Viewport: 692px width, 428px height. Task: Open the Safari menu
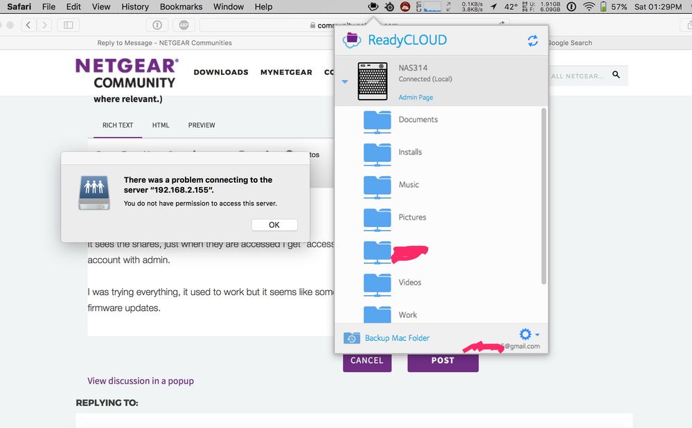click(19, 7)
